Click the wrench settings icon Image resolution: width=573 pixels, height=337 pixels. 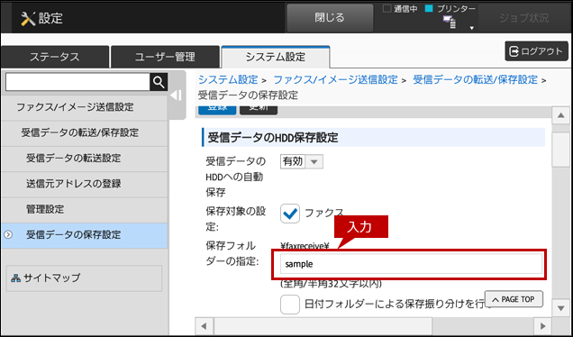(x=28, y=18)
